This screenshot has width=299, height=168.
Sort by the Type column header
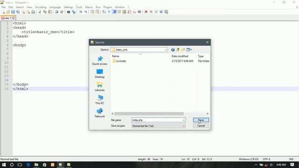pos(203,56)
